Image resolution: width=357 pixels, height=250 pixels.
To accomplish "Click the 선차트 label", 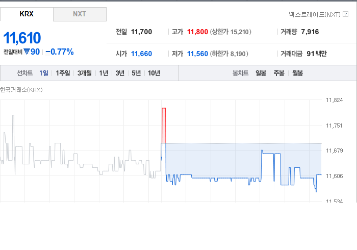I will [25, 73].
